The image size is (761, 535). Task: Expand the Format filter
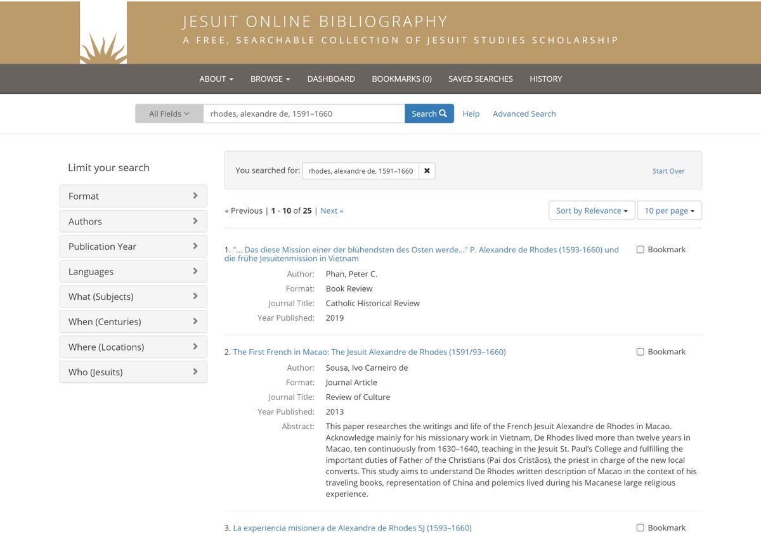click(133, 196)
